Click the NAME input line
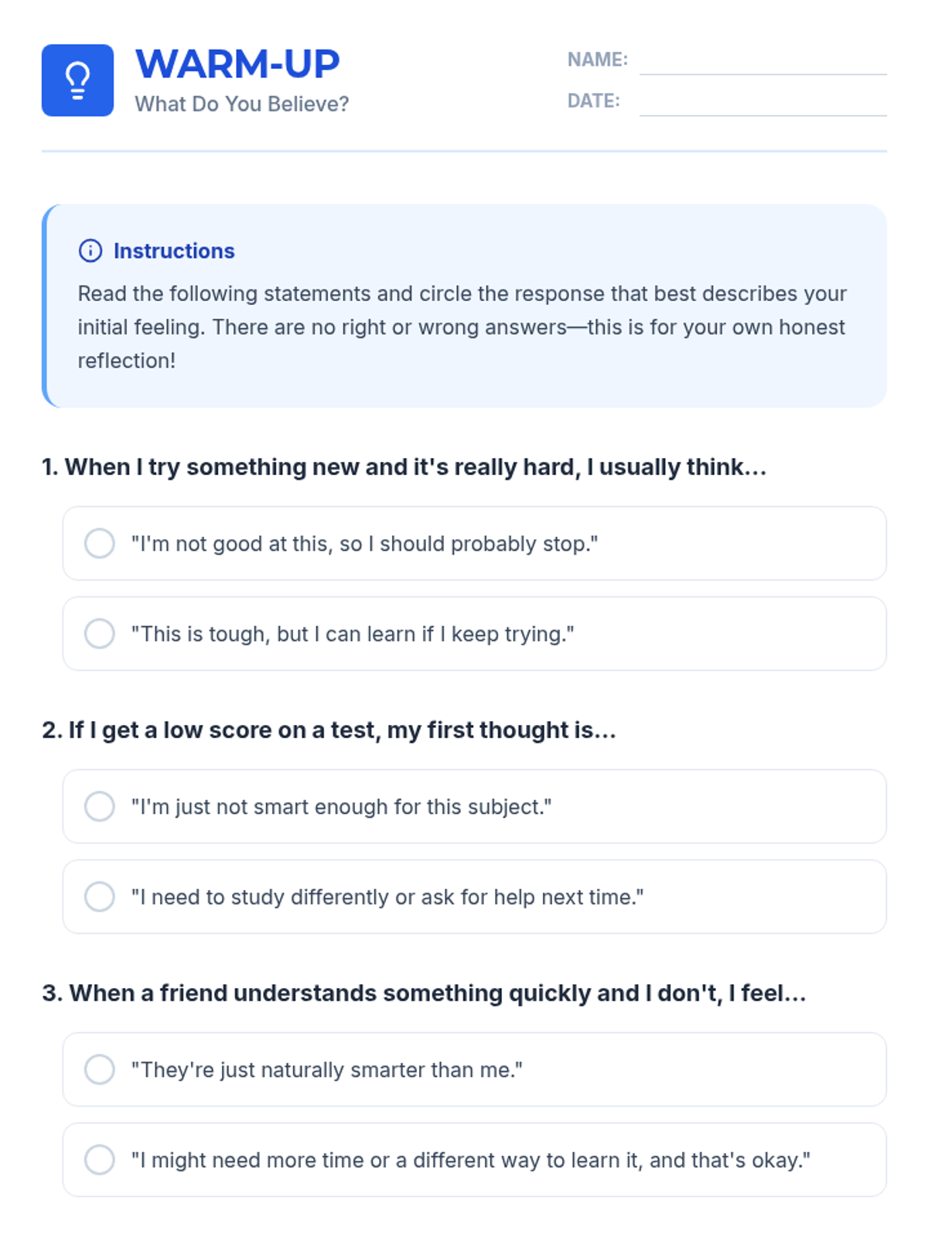 [763, 62]
